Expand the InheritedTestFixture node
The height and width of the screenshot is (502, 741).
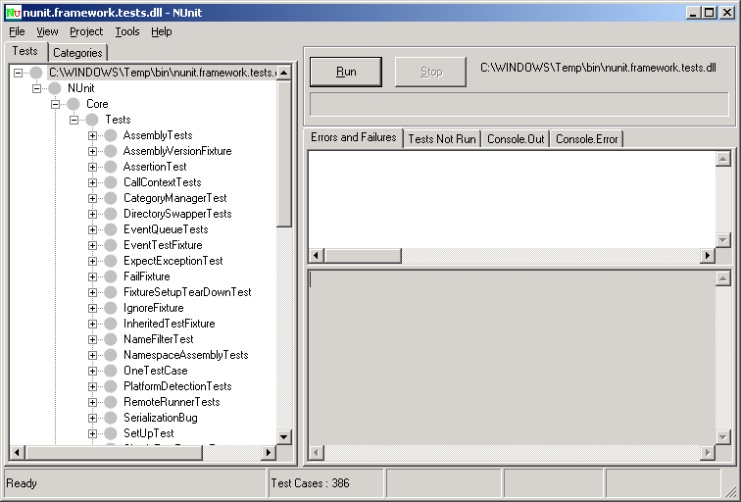(x=92, y=324)
